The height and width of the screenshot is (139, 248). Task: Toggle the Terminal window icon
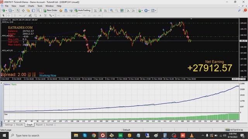click(33, 10)
